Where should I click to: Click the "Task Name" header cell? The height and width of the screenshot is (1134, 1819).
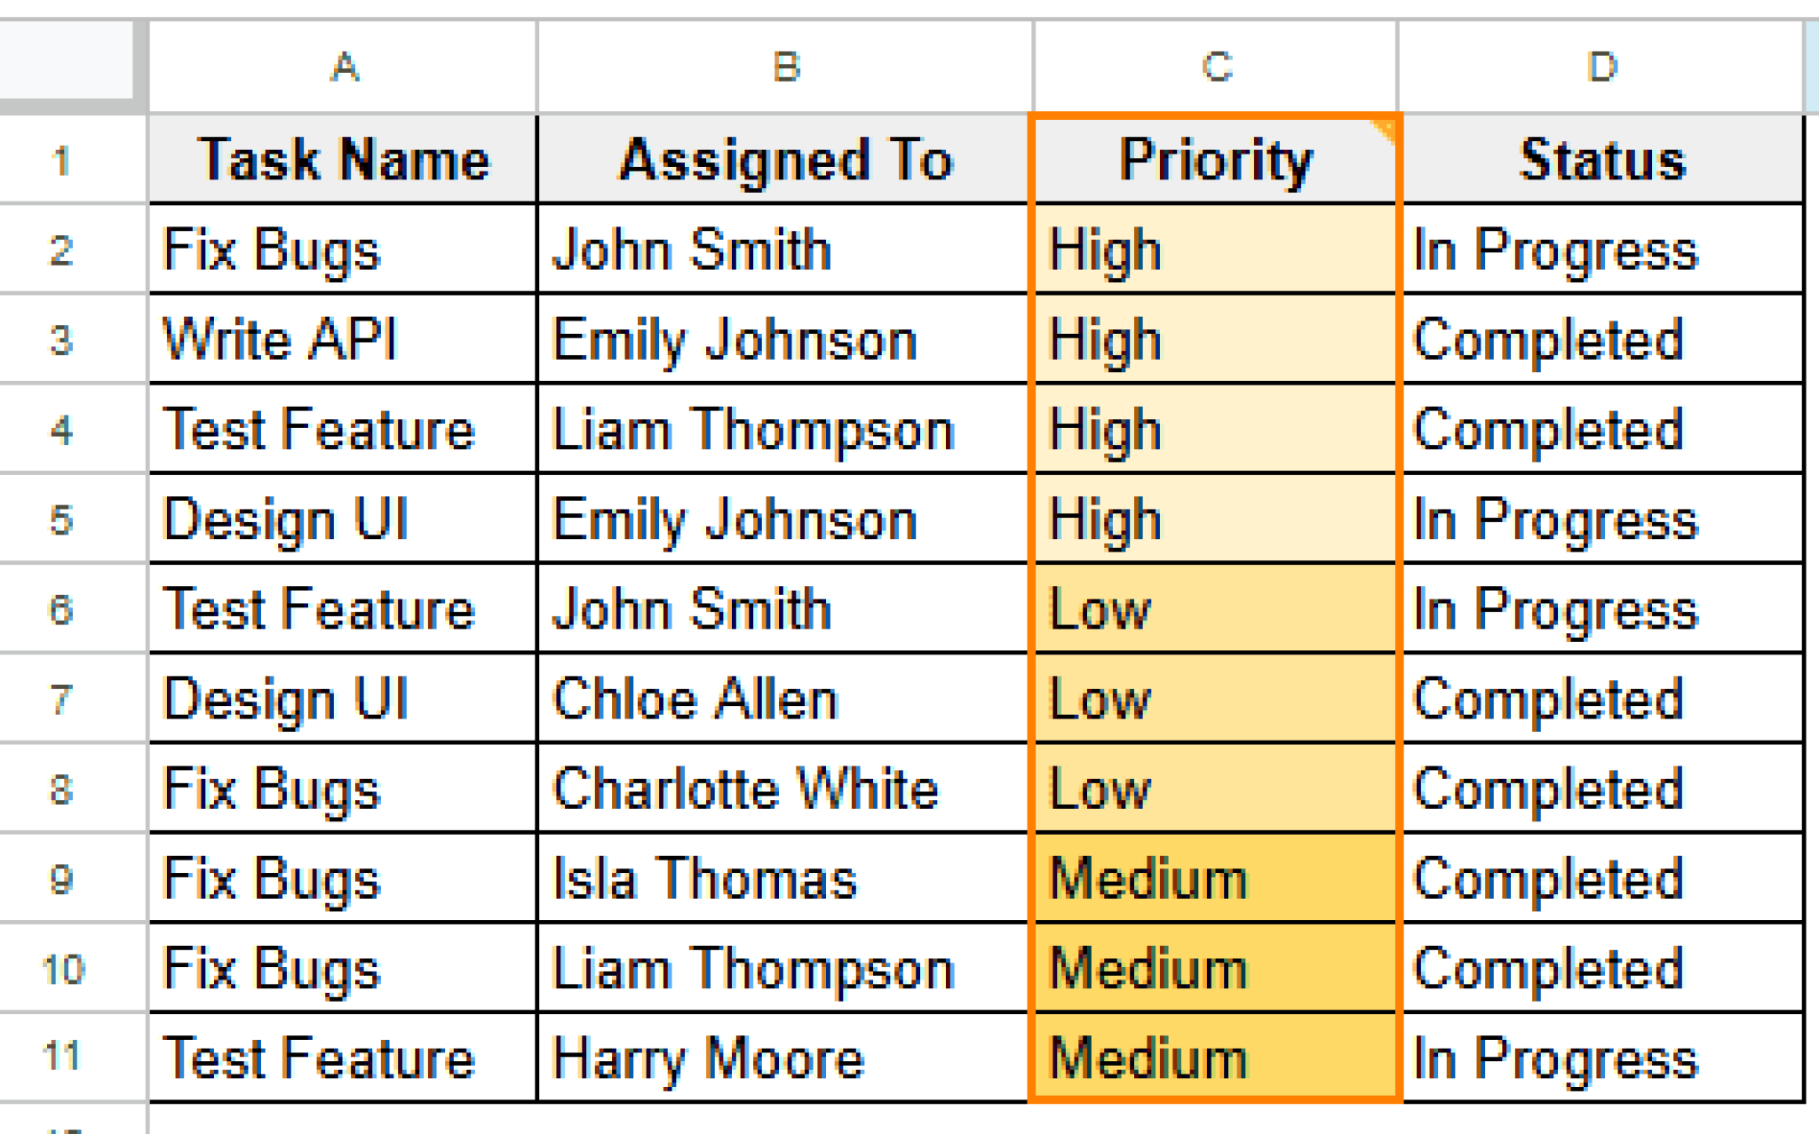343,161
